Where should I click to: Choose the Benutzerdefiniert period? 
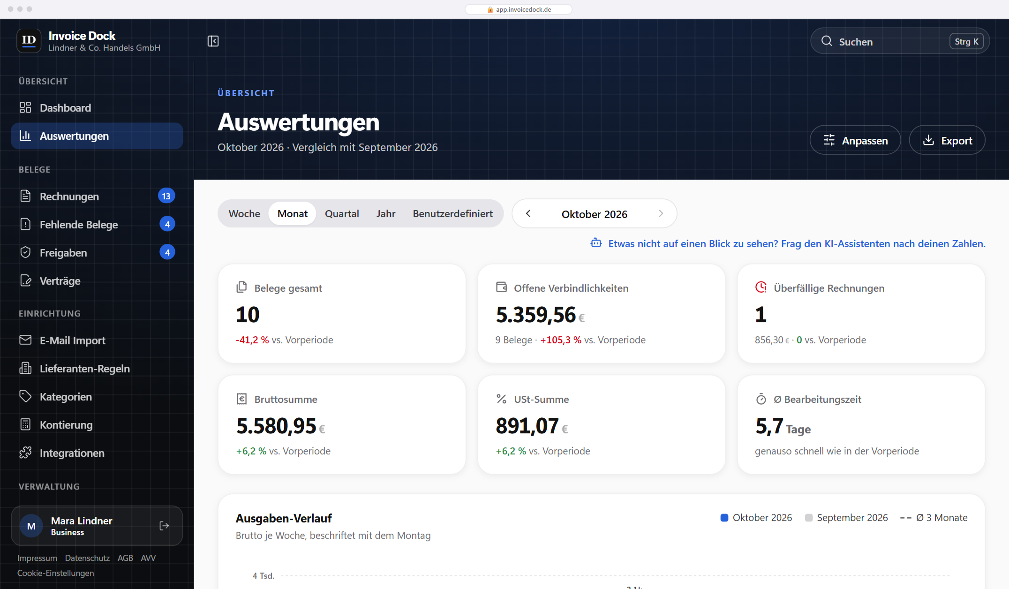pos(452,214)
